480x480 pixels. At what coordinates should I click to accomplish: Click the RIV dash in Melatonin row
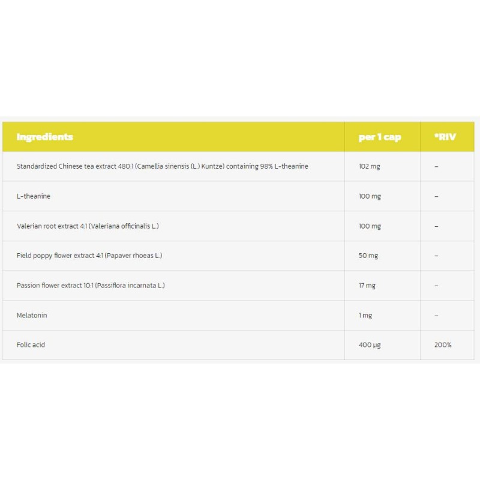(x=436, y=316)
